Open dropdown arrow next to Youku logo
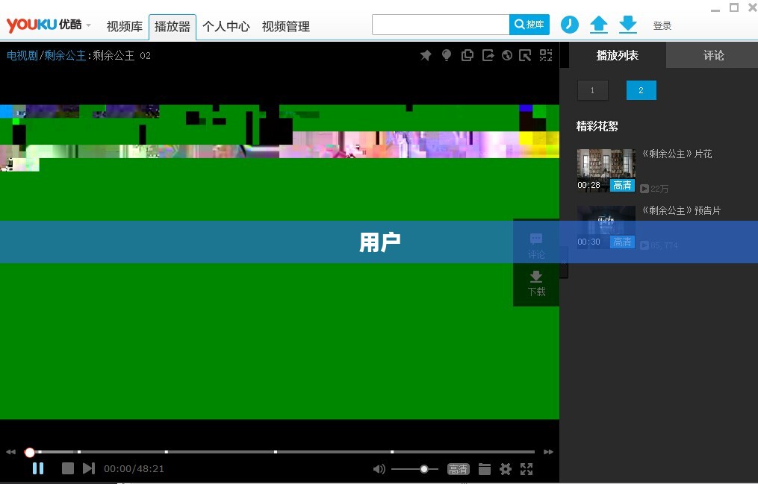Screen dimensions: 758x484 tap(88, 25)
